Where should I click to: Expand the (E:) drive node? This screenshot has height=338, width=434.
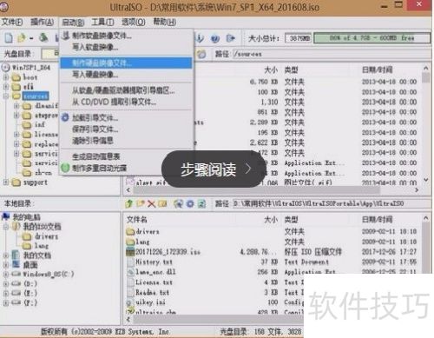[6, 293]
